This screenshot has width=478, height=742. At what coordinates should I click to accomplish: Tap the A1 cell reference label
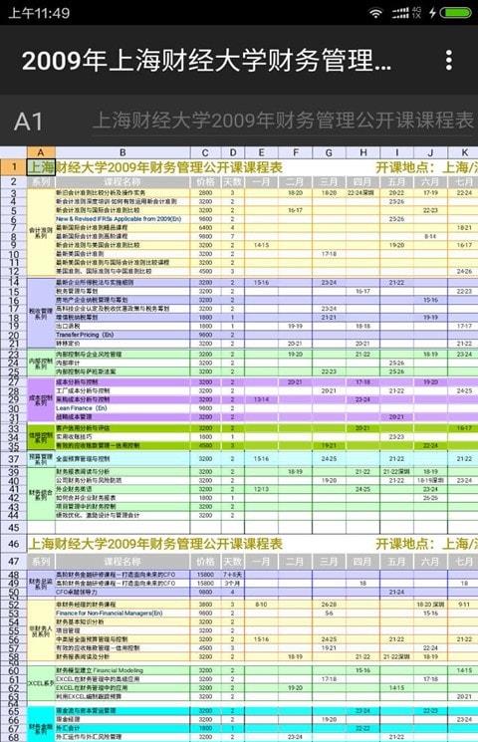[29, 122]
